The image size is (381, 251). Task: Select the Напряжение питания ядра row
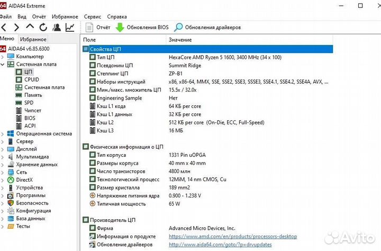pos(208,195)
